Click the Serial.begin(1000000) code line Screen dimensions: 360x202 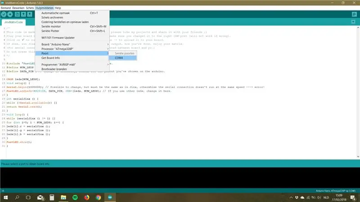(135, 87)
